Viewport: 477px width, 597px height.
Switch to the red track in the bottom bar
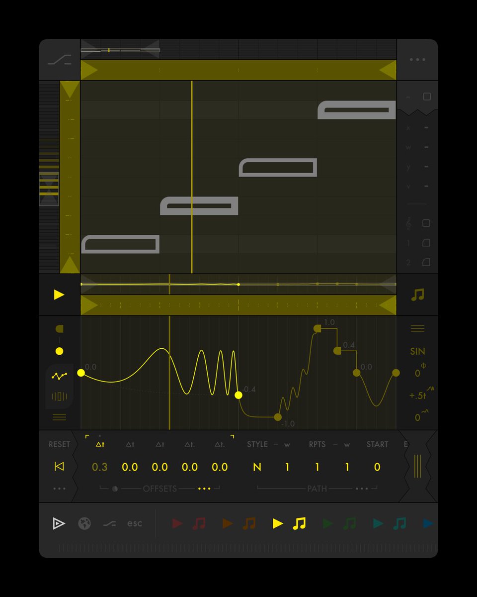coord(177,523)
